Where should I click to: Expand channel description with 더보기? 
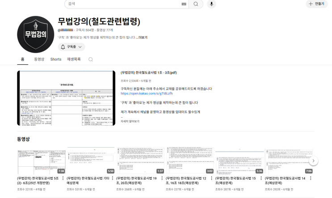click(143, 37)
